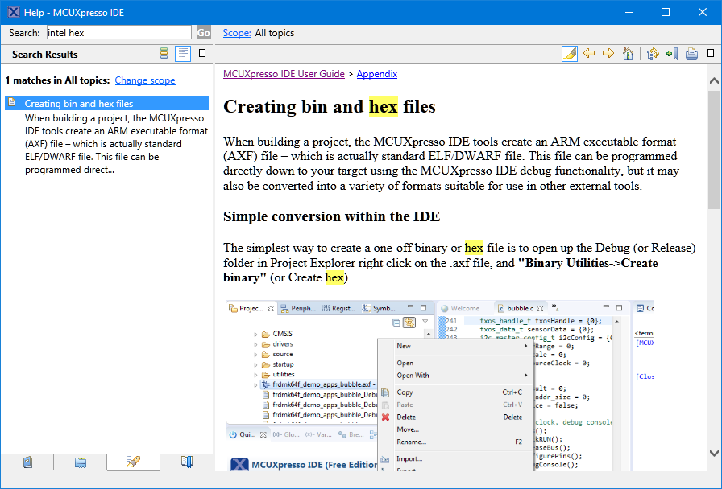Click the 'Simple conversion within the IDE' heading
Screen dimensions: 722x489
point(331,216)
